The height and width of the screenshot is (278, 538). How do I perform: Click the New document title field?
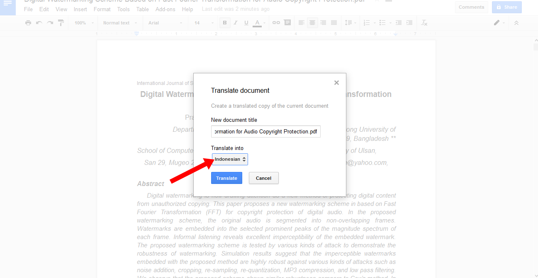[266, 132]
